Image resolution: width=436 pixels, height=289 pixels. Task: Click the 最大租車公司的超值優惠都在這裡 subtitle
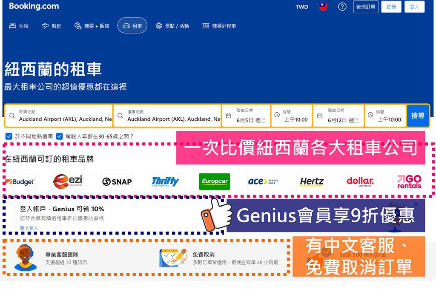65,87
